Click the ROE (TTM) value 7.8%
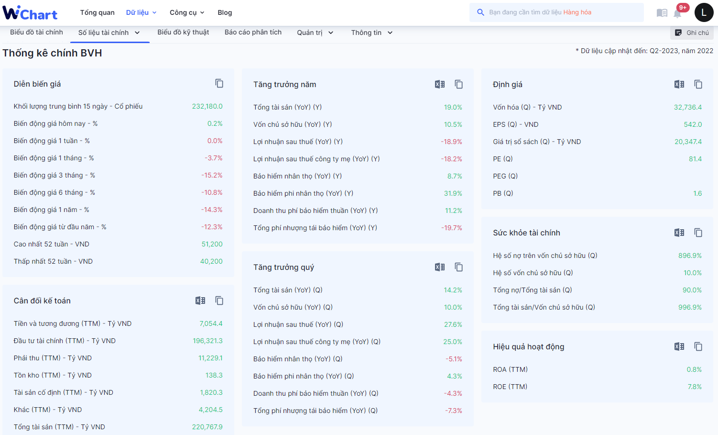718x435 pixels. click(x=695, y=387)
